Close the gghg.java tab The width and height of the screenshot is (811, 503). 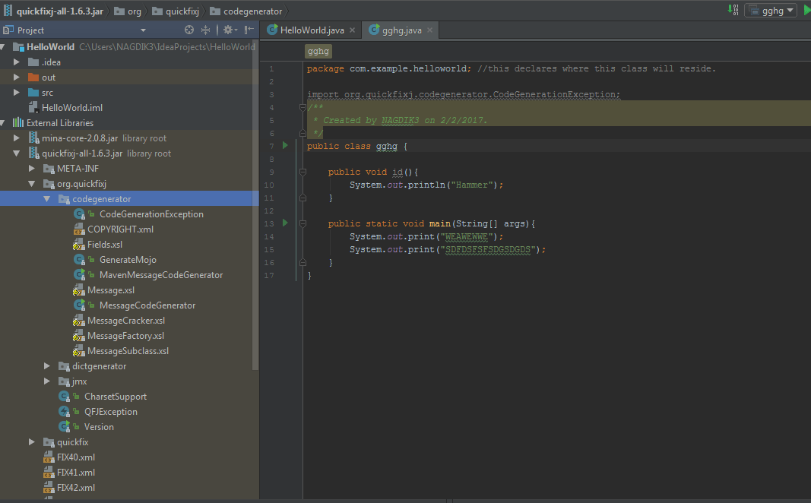click(429, 30)
